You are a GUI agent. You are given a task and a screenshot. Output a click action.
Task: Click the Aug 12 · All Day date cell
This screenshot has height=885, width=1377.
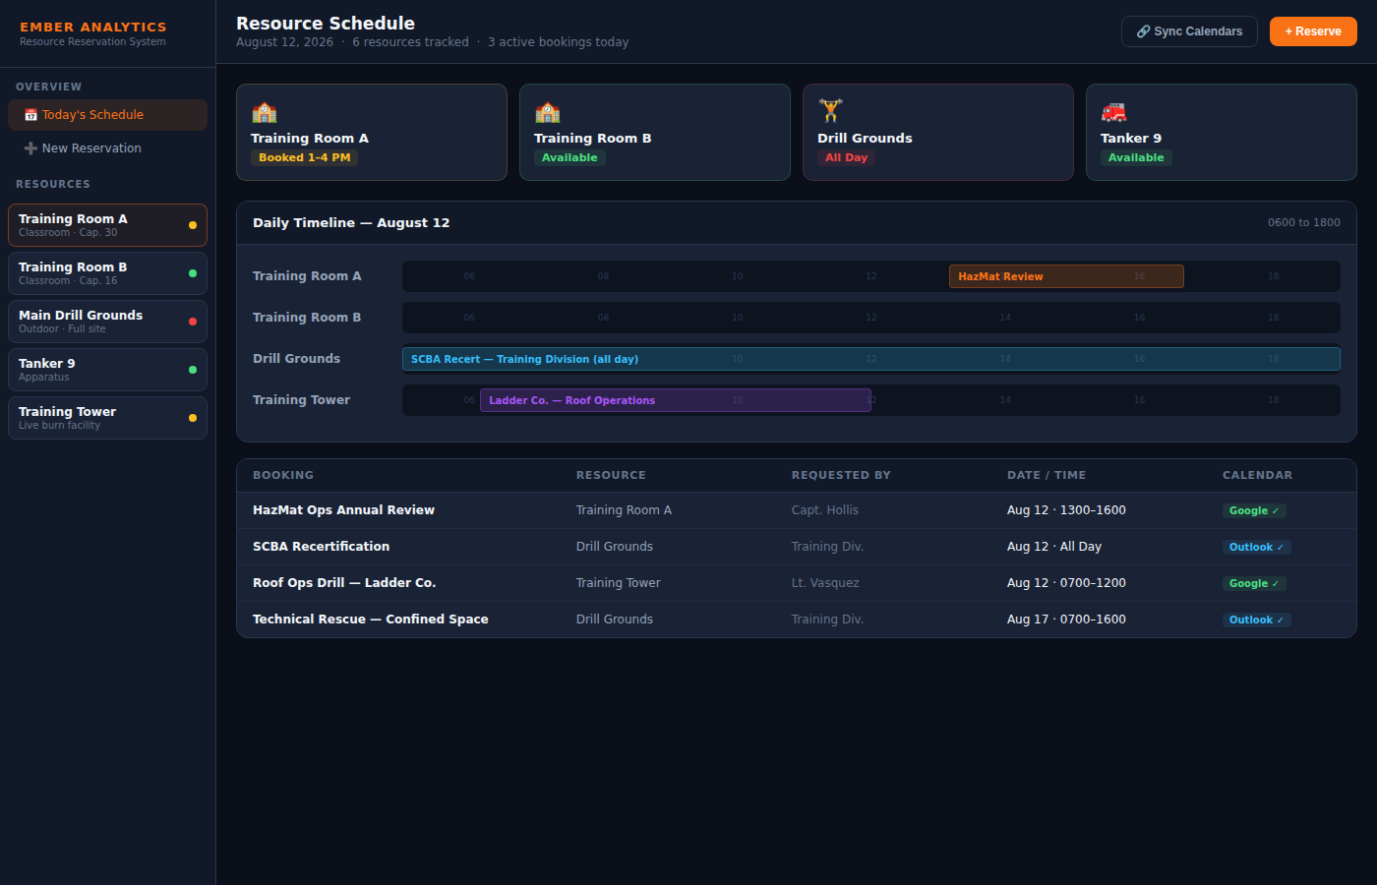pos(1054,547)
